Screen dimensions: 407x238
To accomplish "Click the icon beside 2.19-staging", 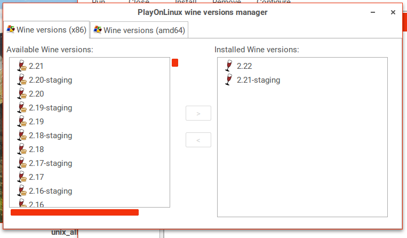I will click(22, 107).
